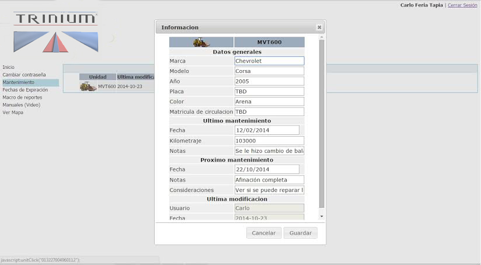Click the loader vehicle icon in dialog header
The image size is (481, 265).
(201, 43)
